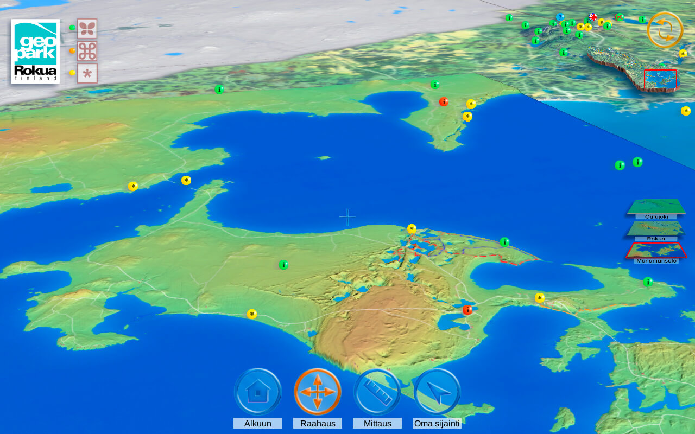Switch to the Oulujoki map layer
Screen dimensions: 695x434
click(656, 207)
